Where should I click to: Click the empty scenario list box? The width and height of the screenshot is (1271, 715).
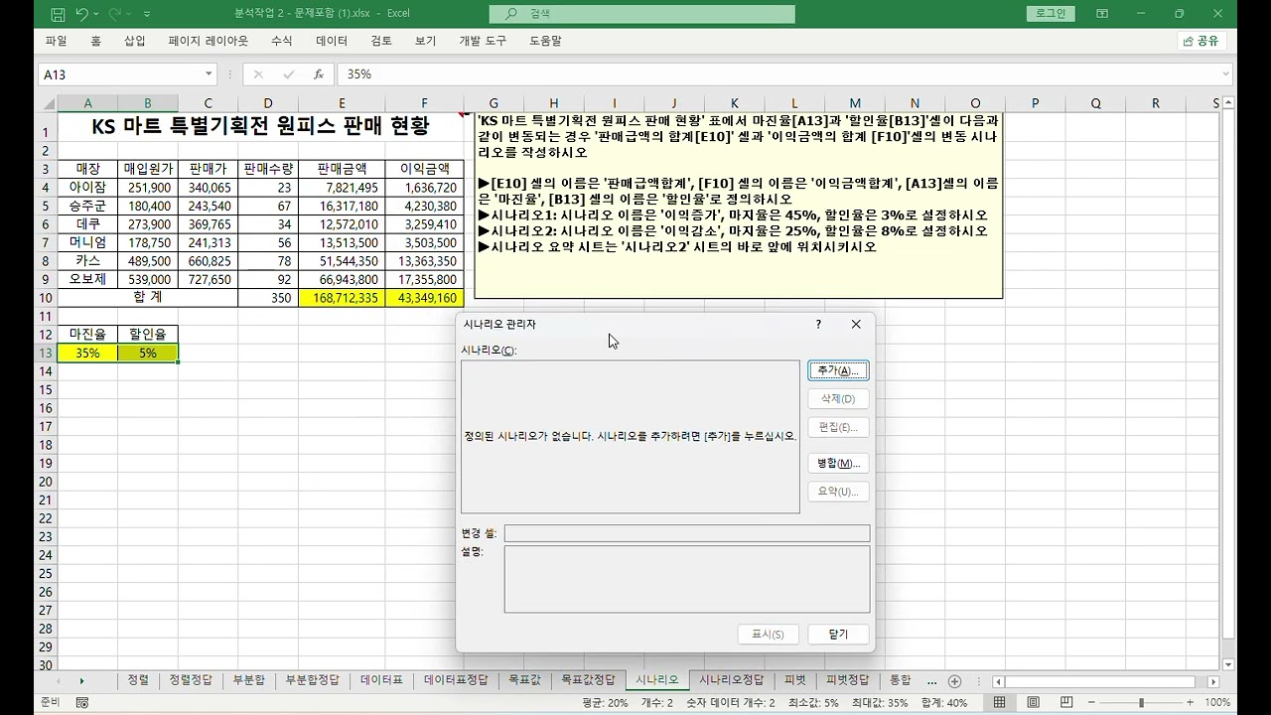tap(631, 437)
